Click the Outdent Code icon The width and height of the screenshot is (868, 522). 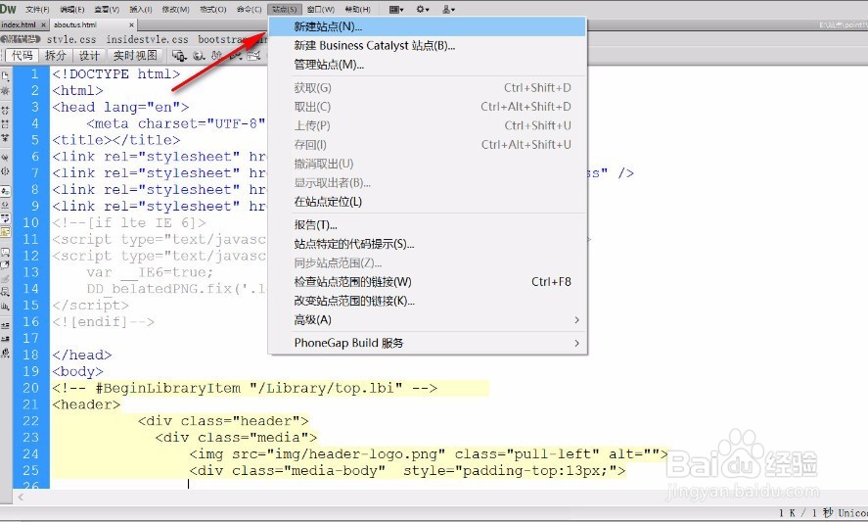pyautogui.click(x=5, y=338)
